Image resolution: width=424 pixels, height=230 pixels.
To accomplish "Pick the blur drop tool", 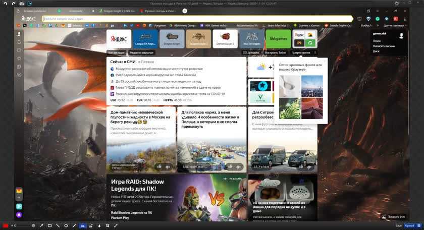I will (99, 225).
